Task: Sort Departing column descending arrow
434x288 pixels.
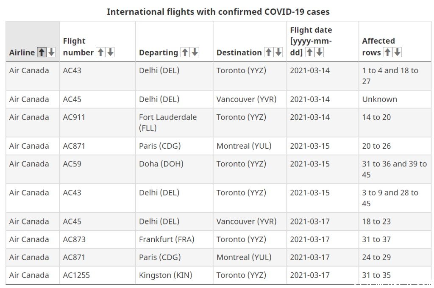Action: pos(195,52)
